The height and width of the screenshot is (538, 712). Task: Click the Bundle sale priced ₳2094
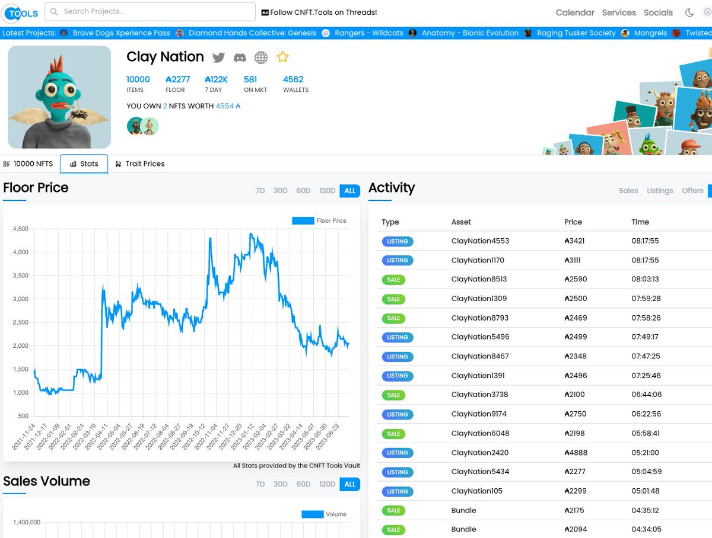463,530
